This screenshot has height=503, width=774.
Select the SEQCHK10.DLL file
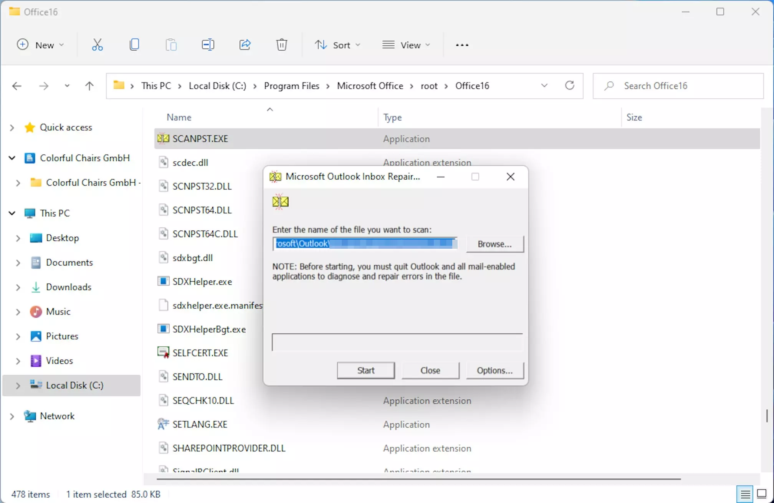pos(203,400)
